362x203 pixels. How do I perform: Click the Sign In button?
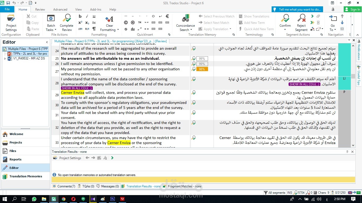click(x=353, y=10)
